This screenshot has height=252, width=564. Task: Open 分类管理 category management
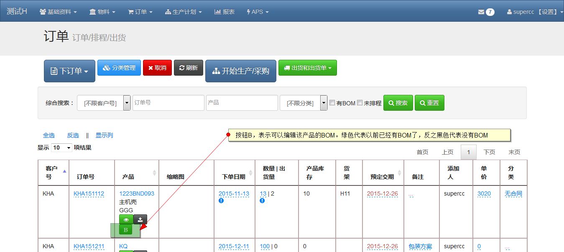[119, 68]
